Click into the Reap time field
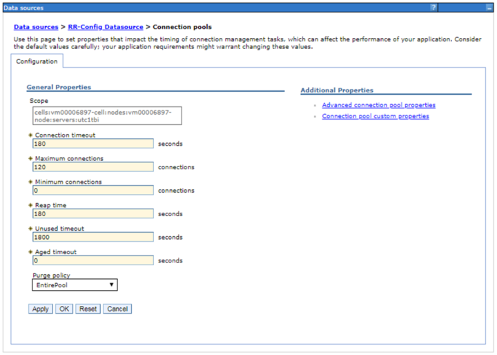Screen dimensions: 497x355 92,214
